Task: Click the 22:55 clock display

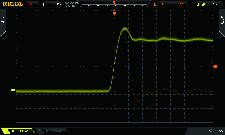Action: point(219,131)
